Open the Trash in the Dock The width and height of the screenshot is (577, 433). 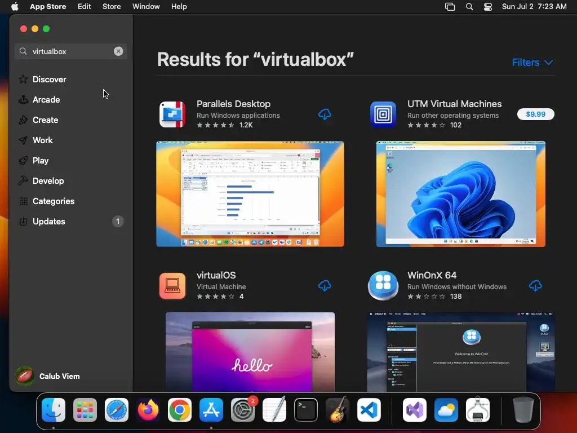click(523, 410)
